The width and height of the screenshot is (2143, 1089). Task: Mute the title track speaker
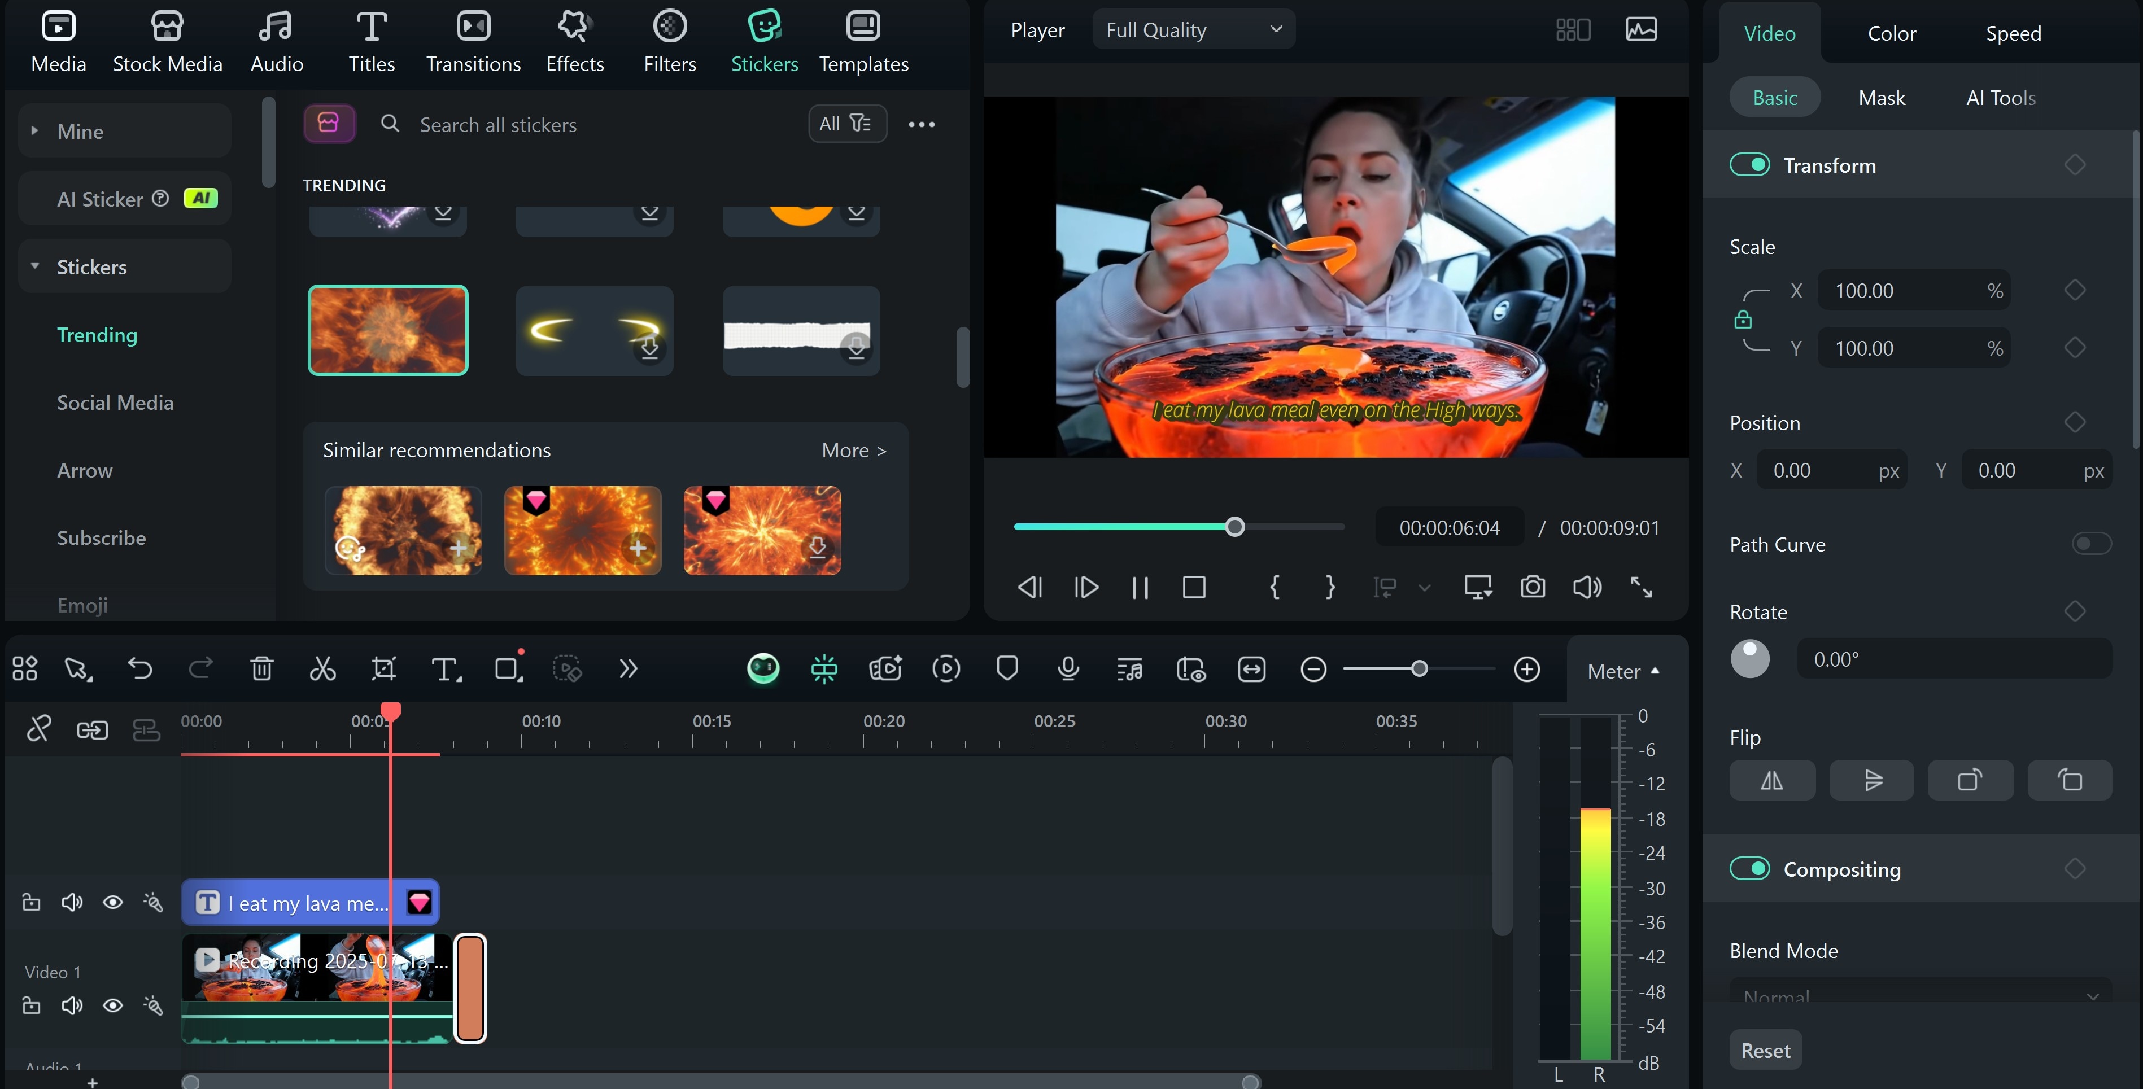pyautogui.click(x=72, y=903)
